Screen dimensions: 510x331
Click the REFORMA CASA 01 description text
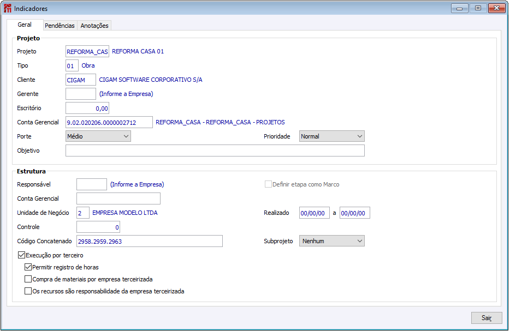[x=138, y=51]
